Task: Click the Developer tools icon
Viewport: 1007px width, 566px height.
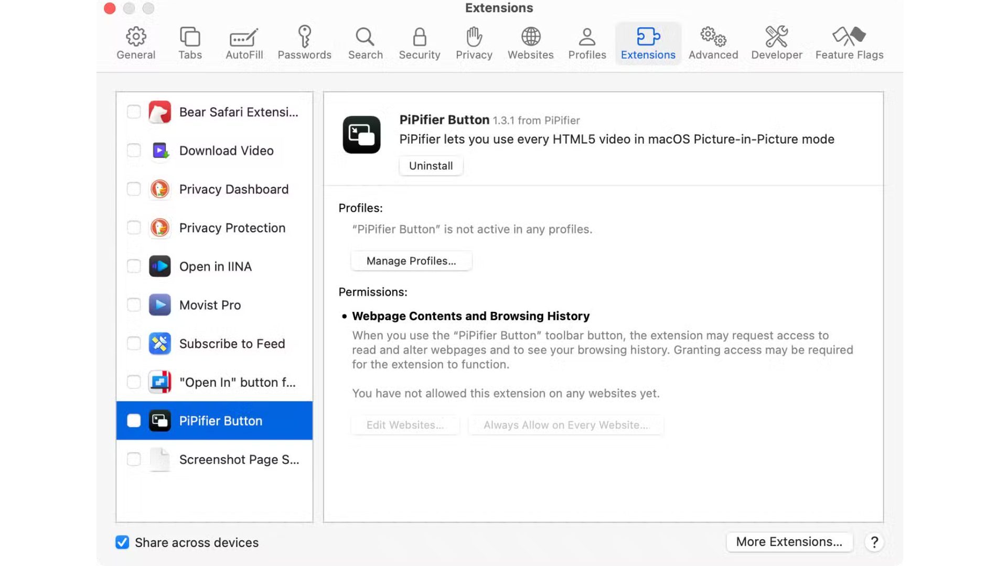Action: click(776, 37)
